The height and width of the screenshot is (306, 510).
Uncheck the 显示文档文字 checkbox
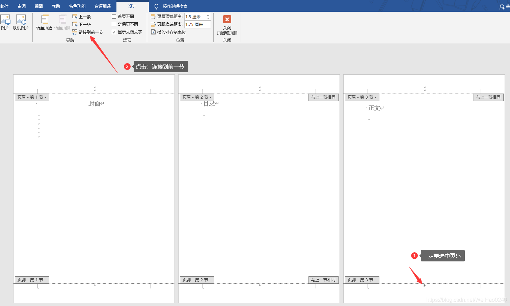(x=114, y=32)
